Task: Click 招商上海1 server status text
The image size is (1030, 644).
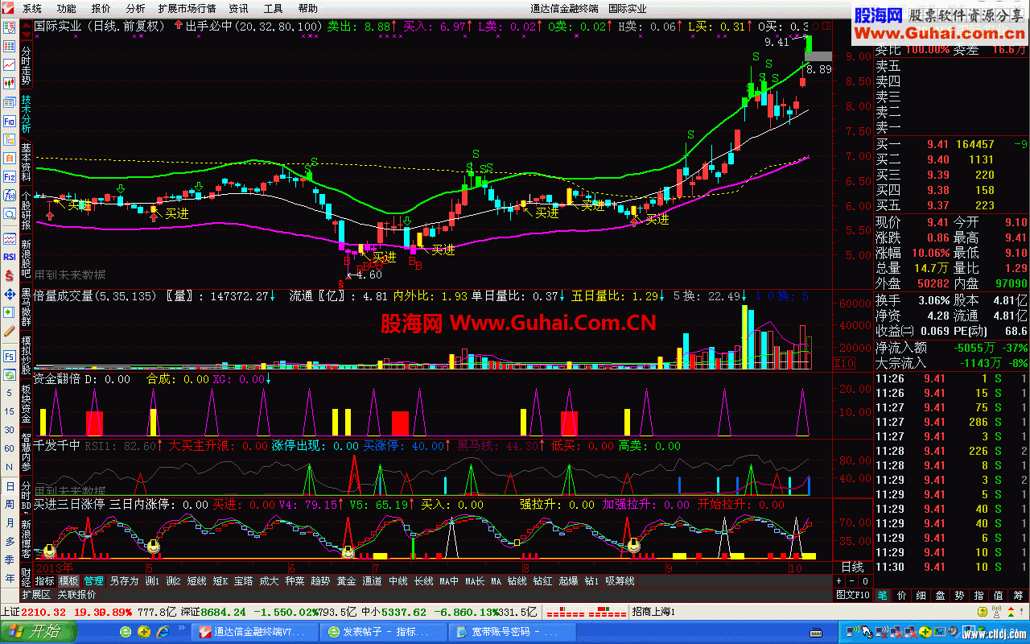Action: click(x=654, y=612)
